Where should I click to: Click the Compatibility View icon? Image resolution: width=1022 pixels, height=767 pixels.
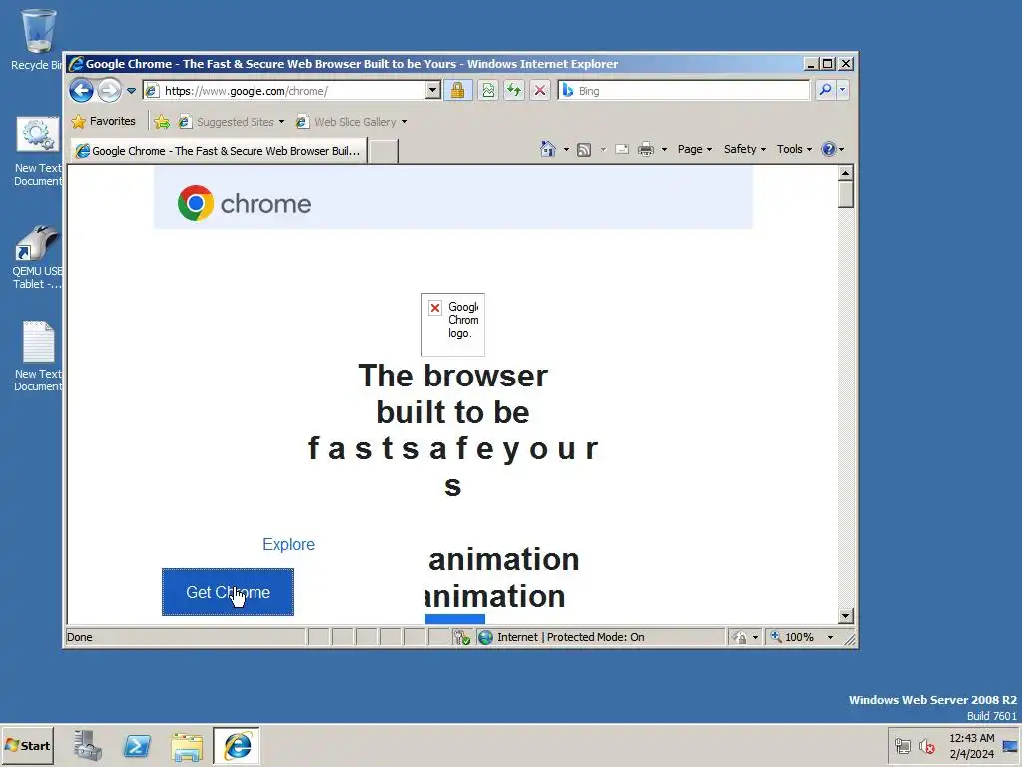pyautogui.click(x=488, y=91)
